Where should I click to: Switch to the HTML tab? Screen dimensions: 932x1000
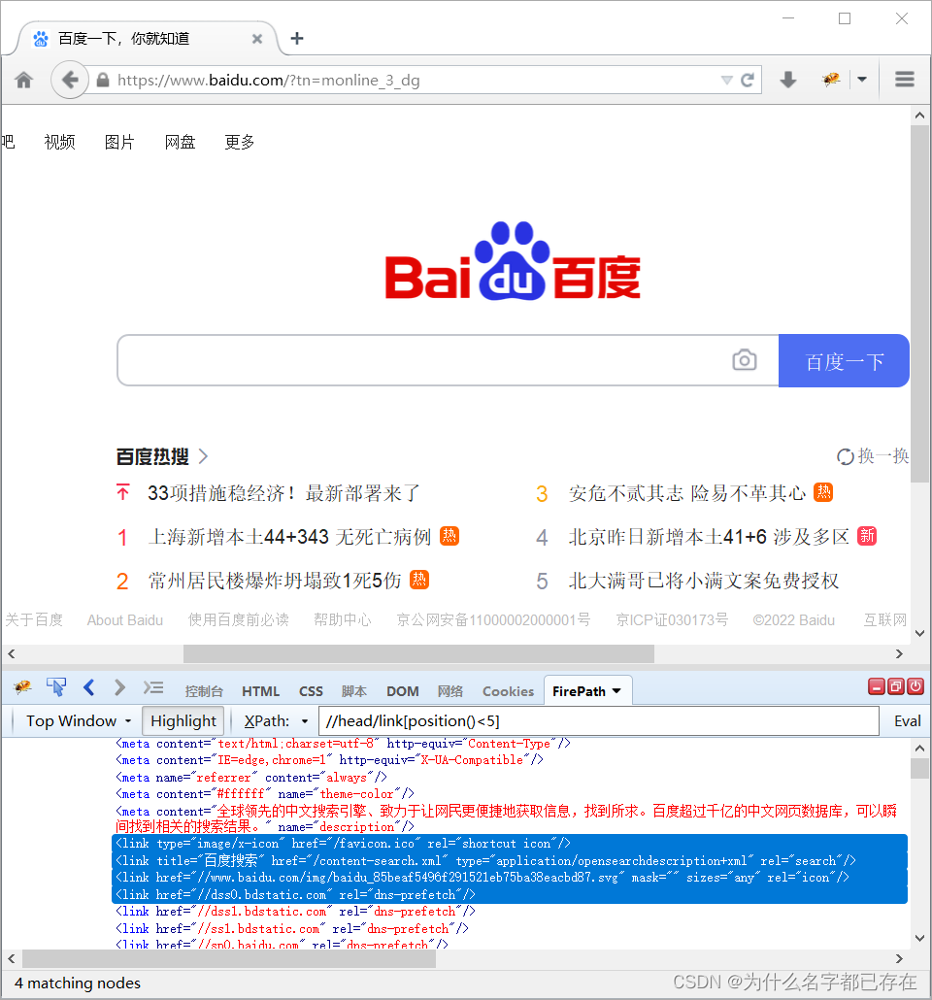click(260, 691)
